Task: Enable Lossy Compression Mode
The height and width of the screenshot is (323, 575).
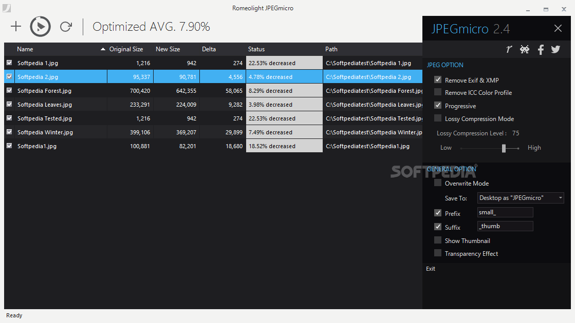Action: [x=438, y=118]
